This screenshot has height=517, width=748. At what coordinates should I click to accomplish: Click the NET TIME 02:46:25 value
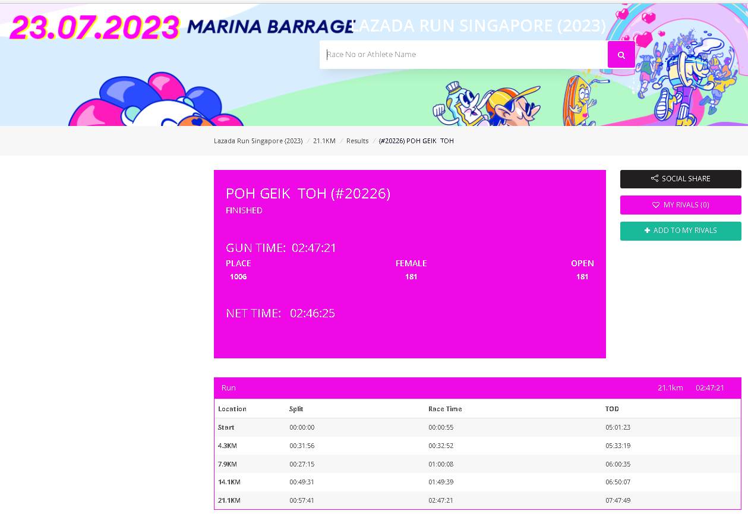pos(313,313)
